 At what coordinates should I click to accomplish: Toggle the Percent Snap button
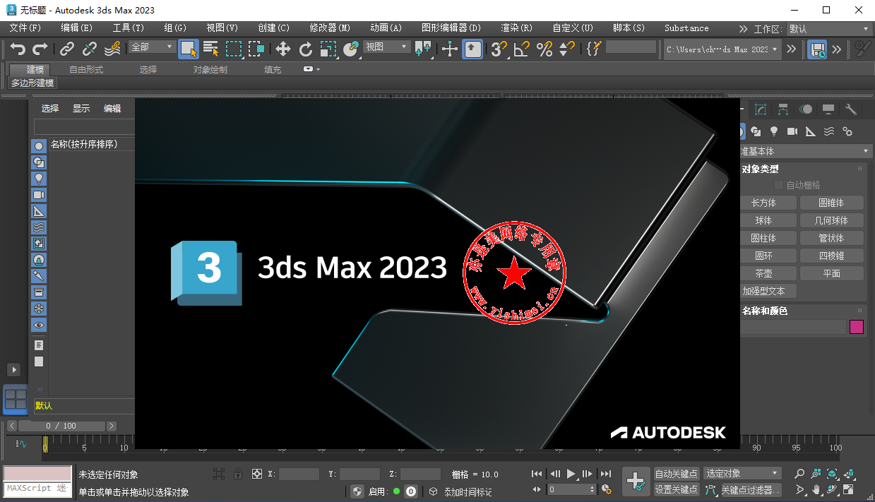click(544, 49)
